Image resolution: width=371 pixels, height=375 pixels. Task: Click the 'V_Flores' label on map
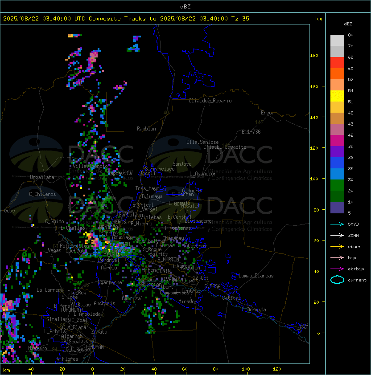point(67,359)
